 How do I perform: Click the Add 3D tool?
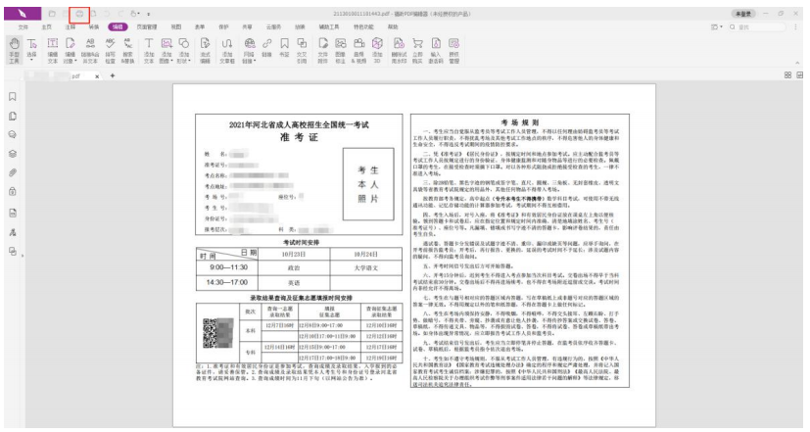pos(377,51)
